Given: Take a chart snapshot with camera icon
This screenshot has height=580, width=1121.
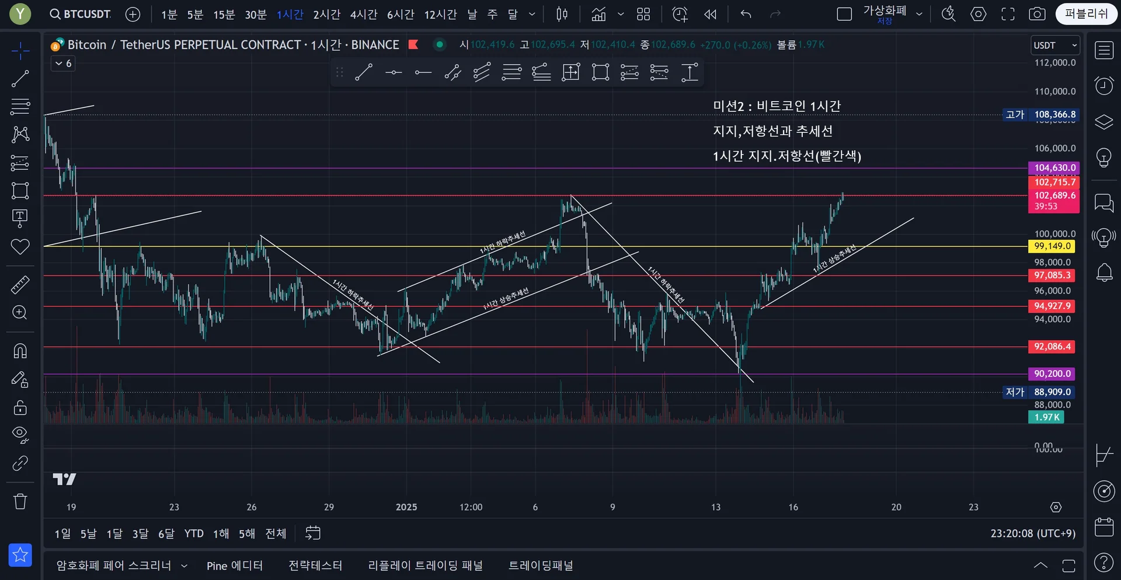Looking at the screenshot, I should [1037, 14].
